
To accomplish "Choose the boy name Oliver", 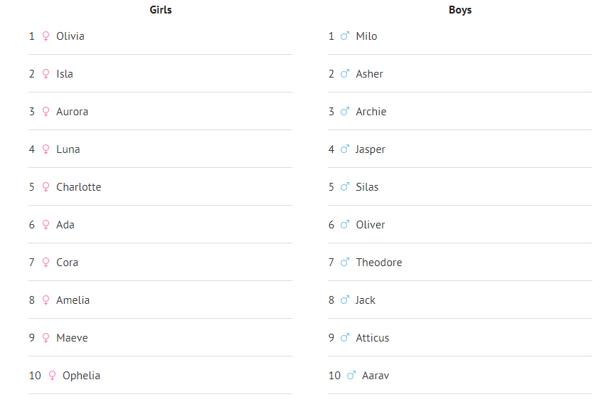I will 371,225.
